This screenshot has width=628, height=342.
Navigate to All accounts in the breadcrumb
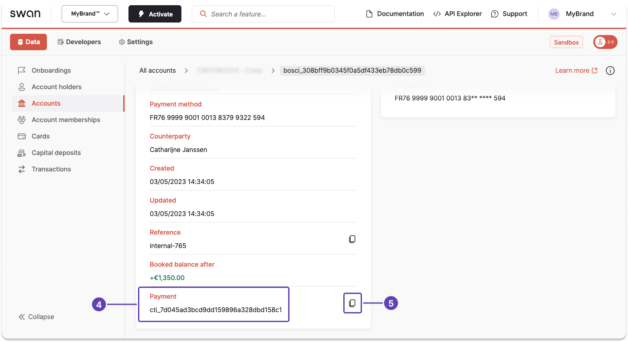coord(158,70)
